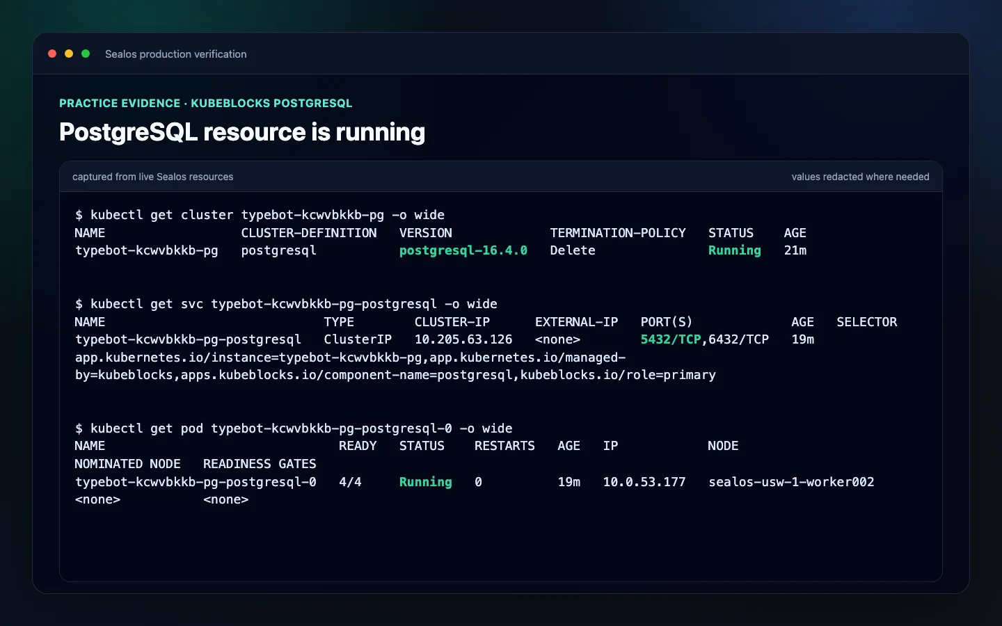
Task: Click 'values redacted where needed' note
Action: point(860,177)
